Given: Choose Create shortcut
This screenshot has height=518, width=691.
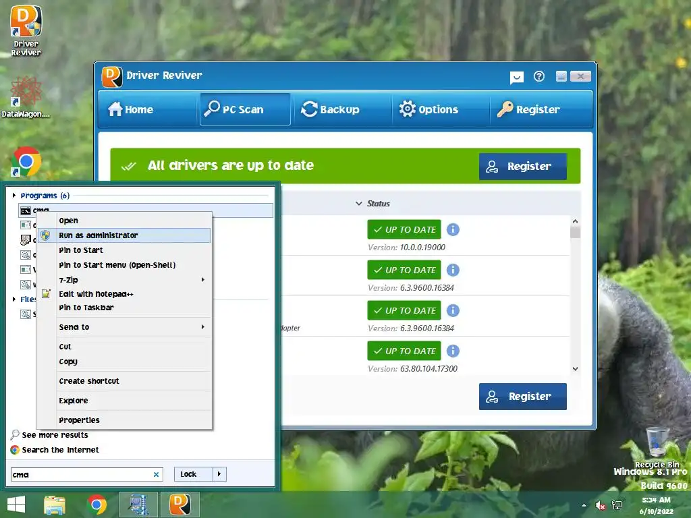Looking at the screenshot, I should (x=124, y=381).
